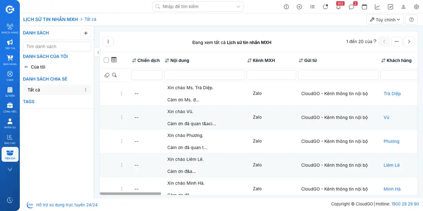Click the quick create plus icon in header
The height and width of the screenshot is (211, 423).
coord(299,7)
